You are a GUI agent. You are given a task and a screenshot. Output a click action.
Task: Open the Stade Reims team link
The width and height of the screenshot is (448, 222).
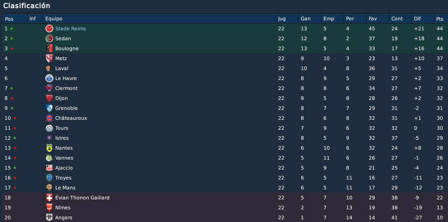coord(71,28)
